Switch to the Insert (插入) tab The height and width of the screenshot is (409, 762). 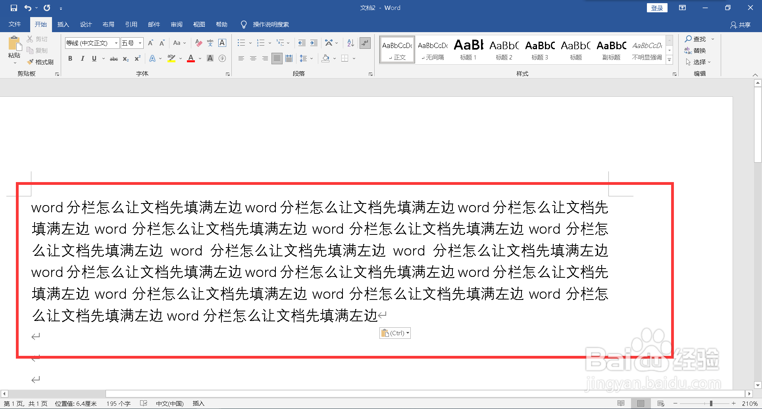(x=63, y=24)
